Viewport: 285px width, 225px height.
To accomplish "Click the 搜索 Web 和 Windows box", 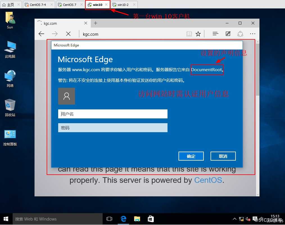I will coord(57,219).
